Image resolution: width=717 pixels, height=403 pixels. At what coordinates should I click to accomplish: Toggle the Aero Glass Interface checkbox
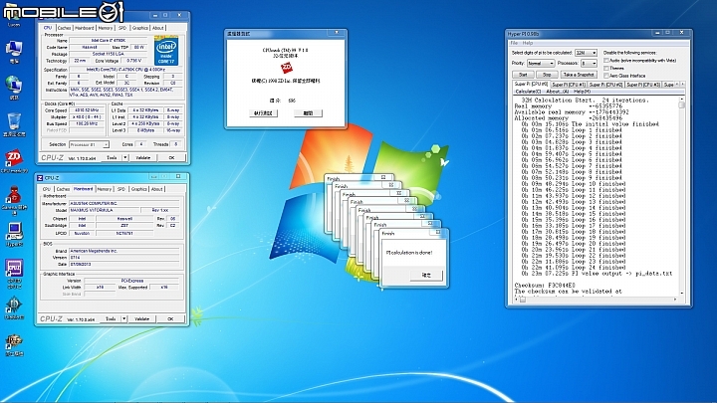(606, 76)
